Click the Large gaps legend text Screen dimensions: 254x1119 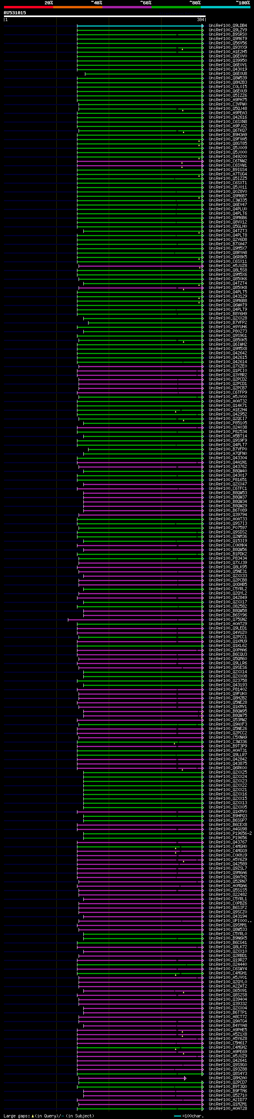click(x=49, y=1116)
